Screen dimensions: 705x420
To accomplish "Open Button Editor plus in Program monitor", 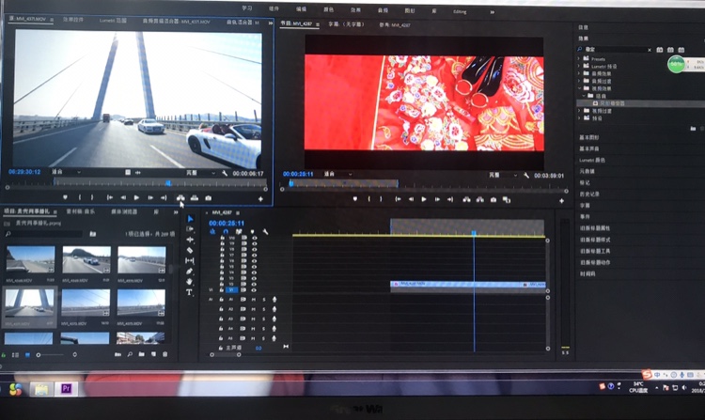I will click(561, 201).
